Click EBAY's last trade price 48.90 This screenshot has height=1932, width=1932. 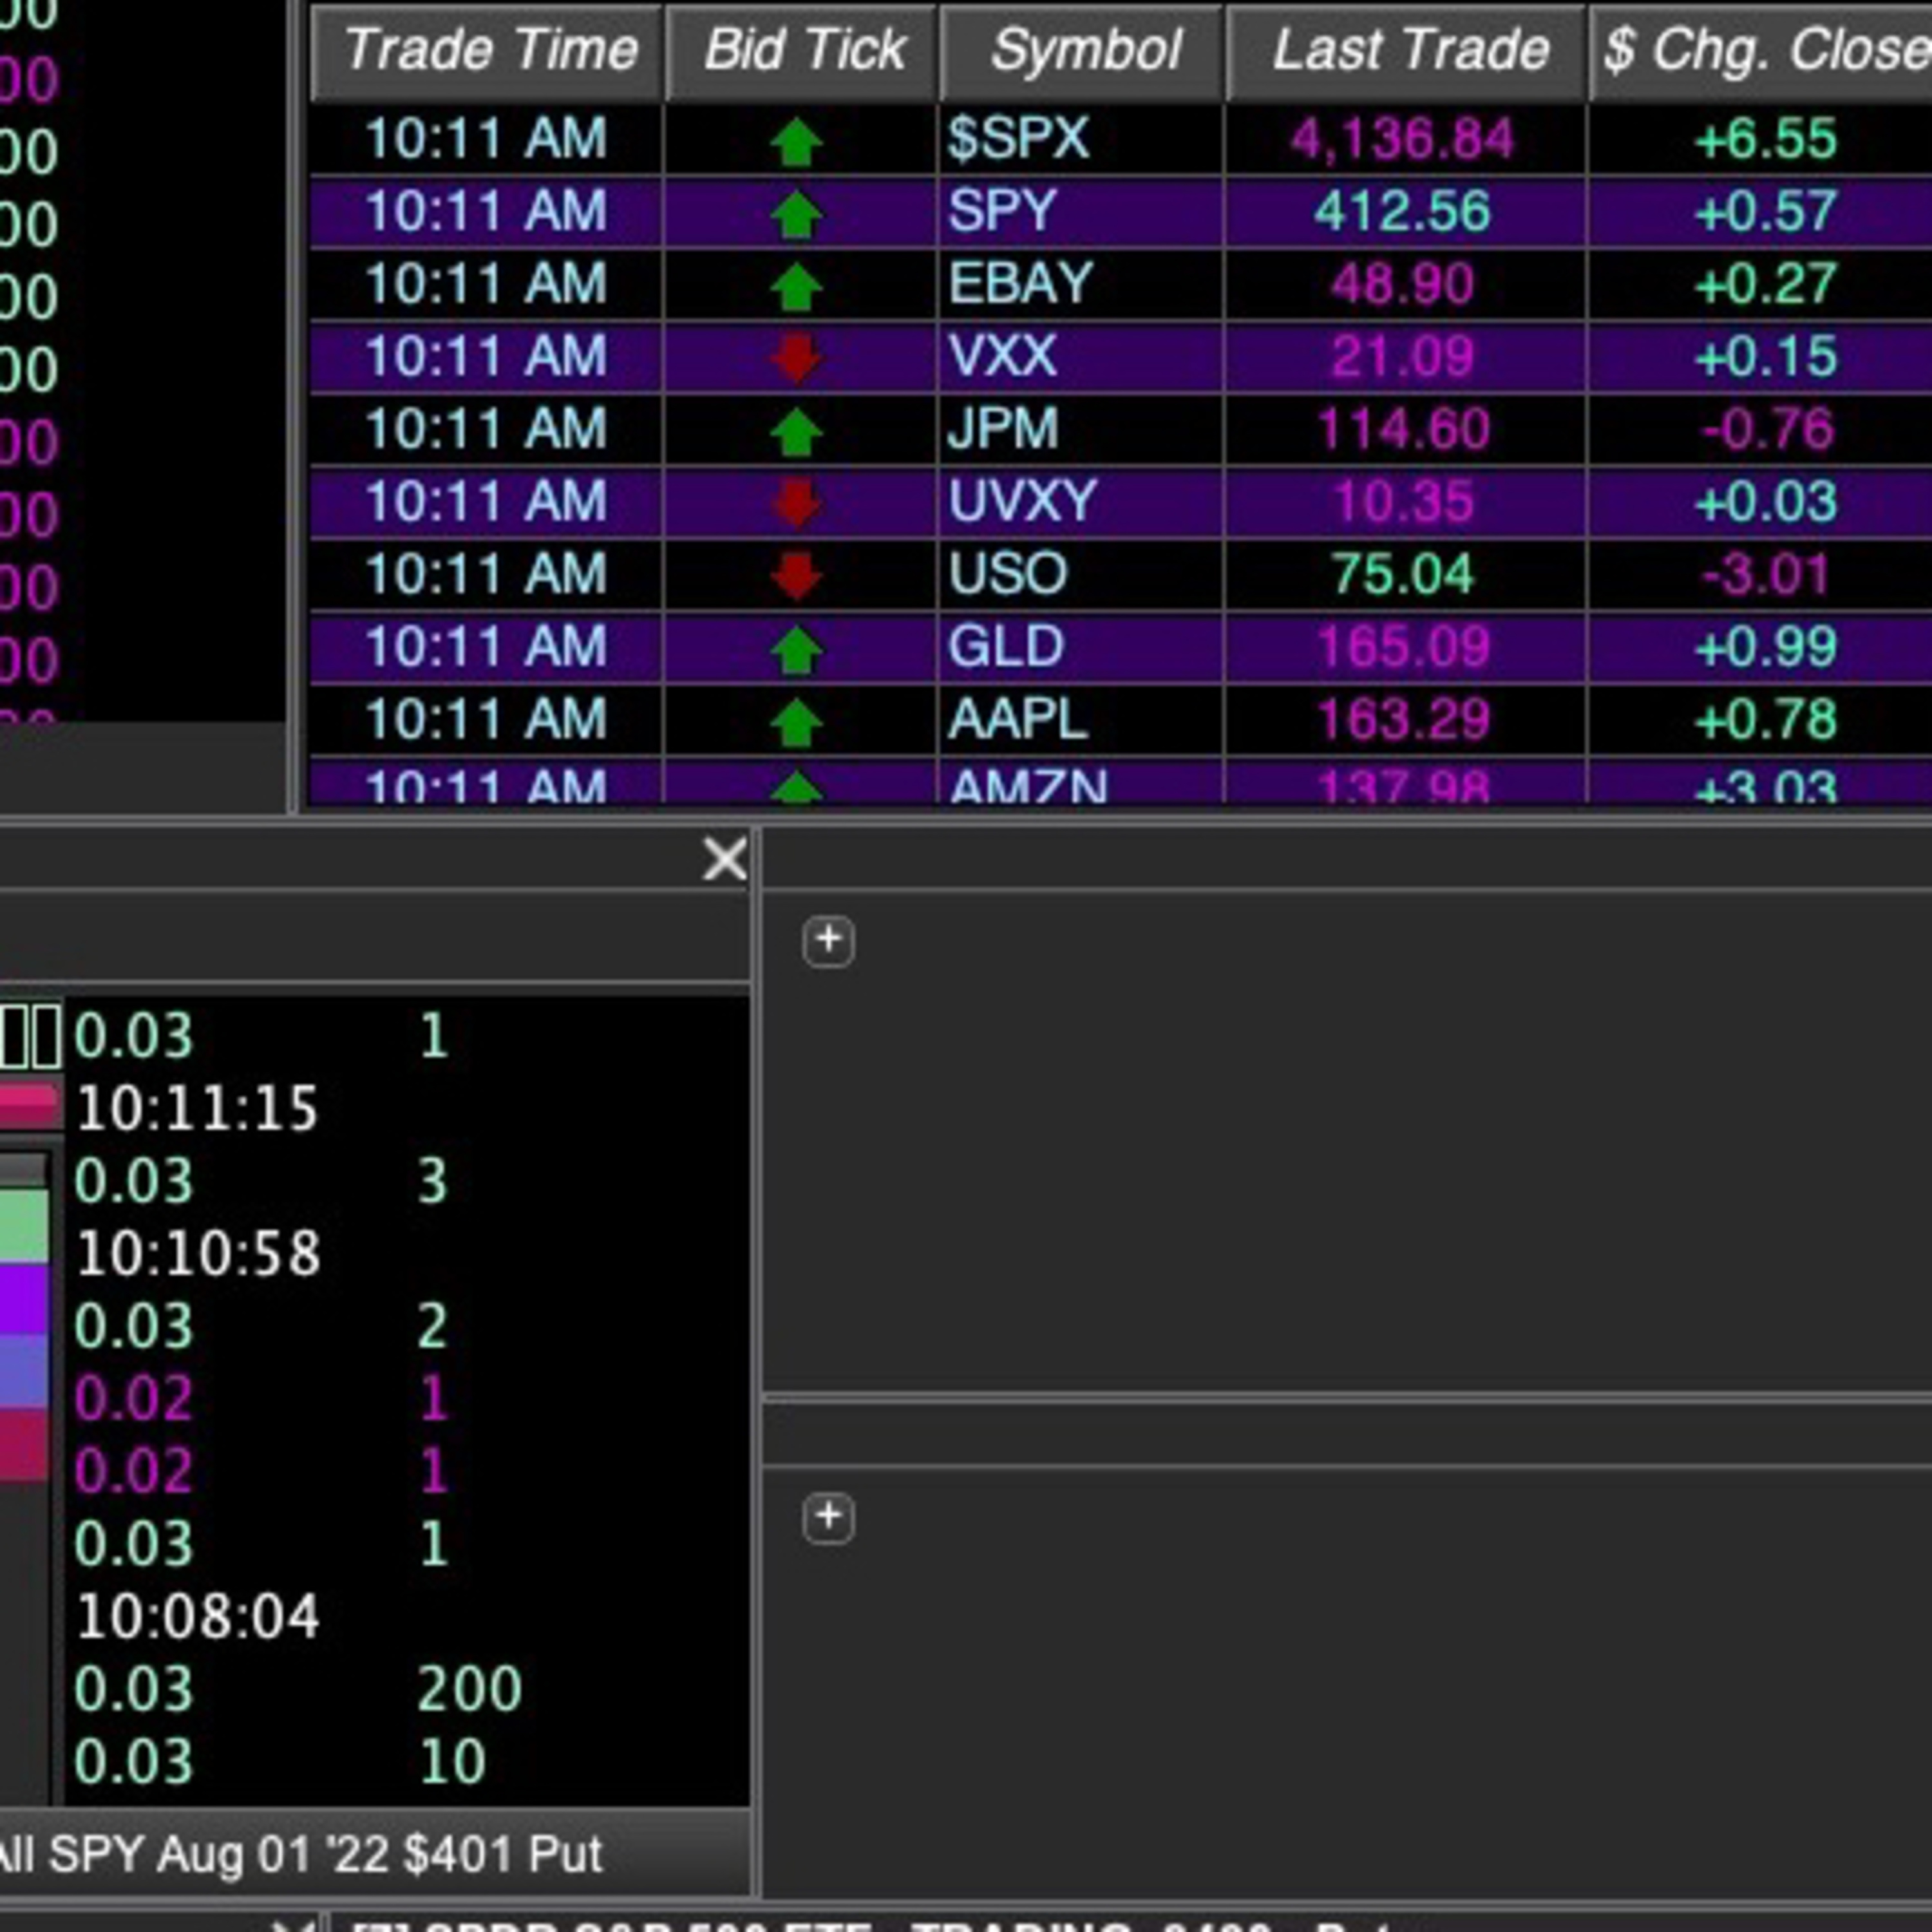[x=1402, y=285]
